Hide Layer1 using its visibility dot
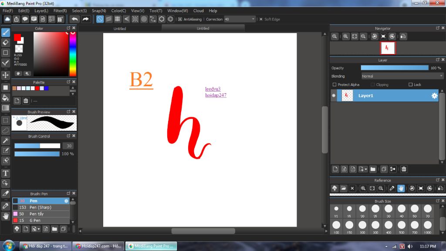 [334, 95]
